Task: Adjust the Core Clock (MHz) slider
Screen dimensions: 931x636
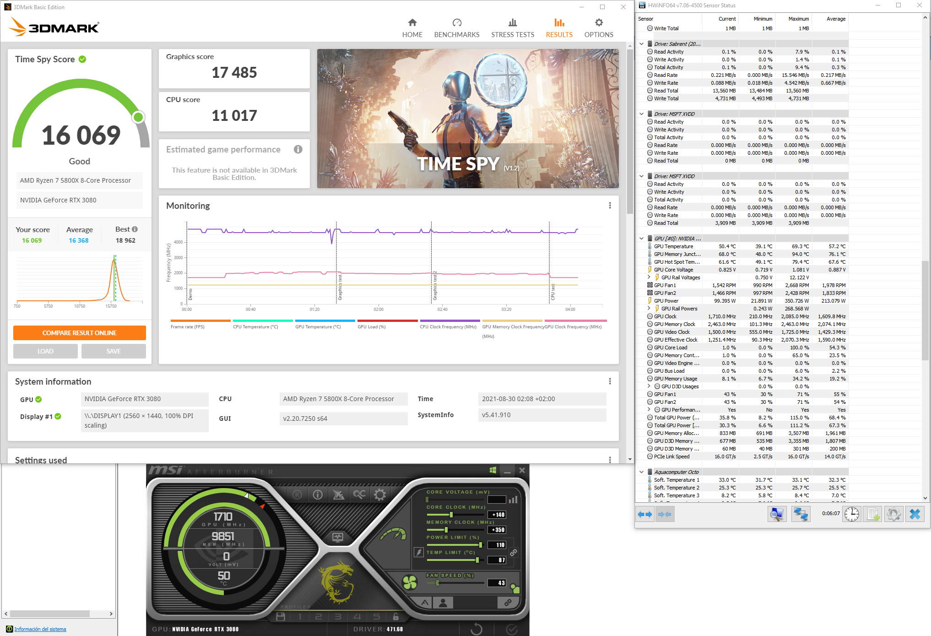Action: (455, 515)
